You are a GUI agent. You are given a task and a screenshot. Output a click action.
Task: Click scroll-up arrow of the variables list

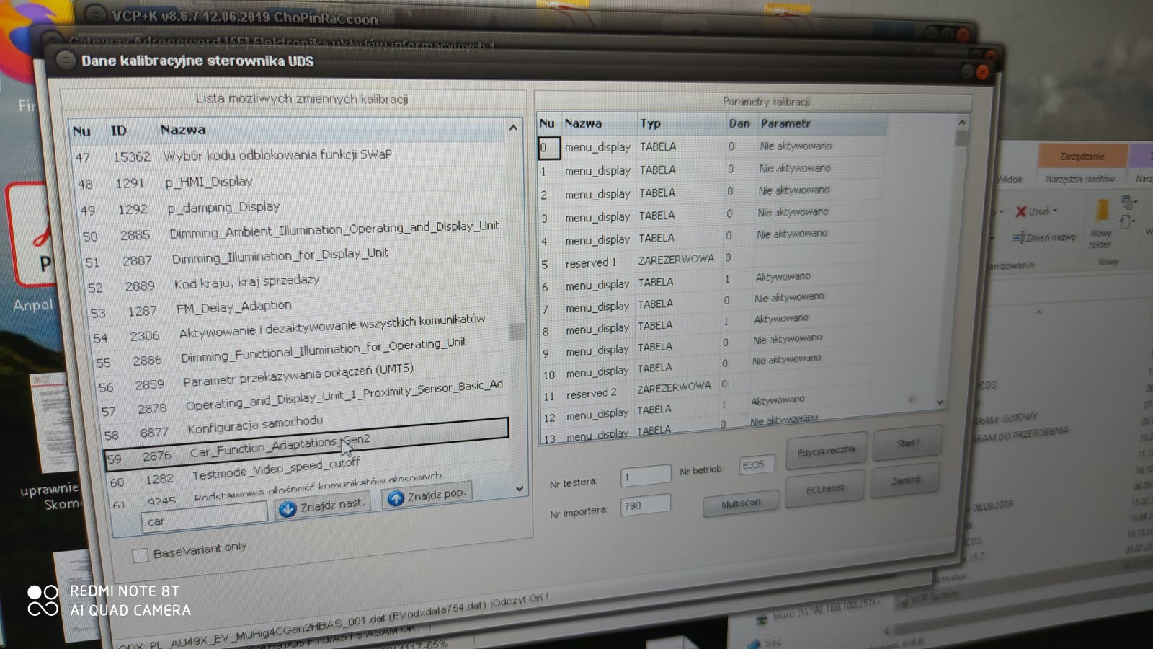pyautogui.click(x=513, y=128)
